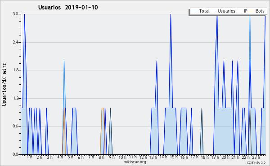Viewport: 270px width, 166px height.
Task: Click the peak of 2.0 just after 13 h
Action: (x=157, y=61)
